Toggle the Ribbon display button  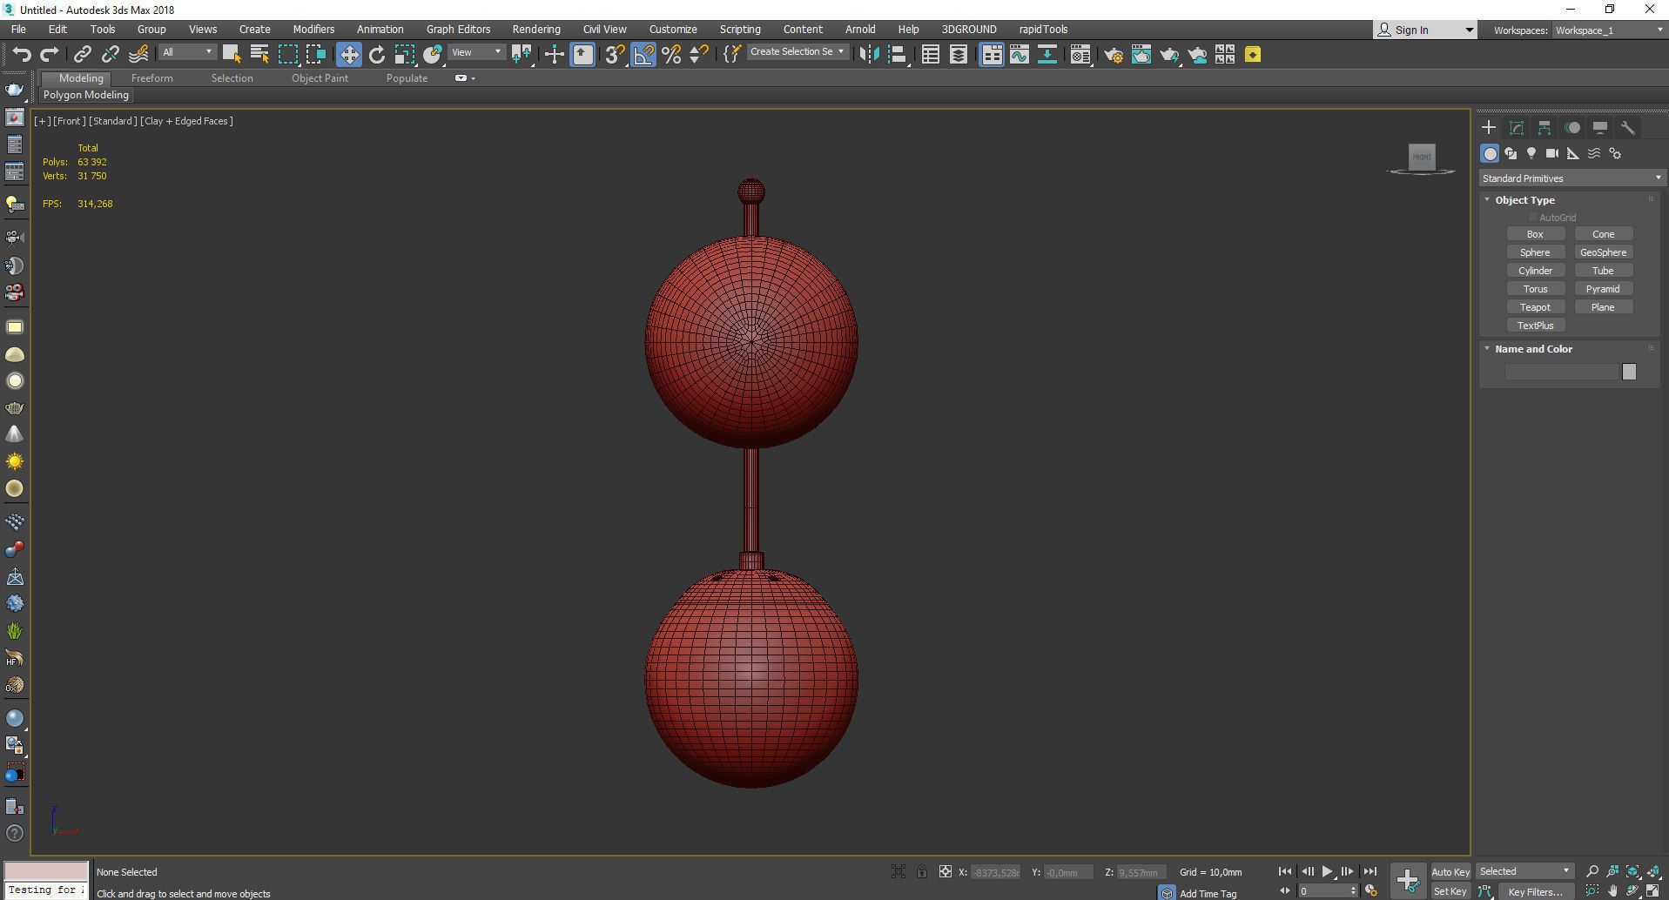pos(992,55)
